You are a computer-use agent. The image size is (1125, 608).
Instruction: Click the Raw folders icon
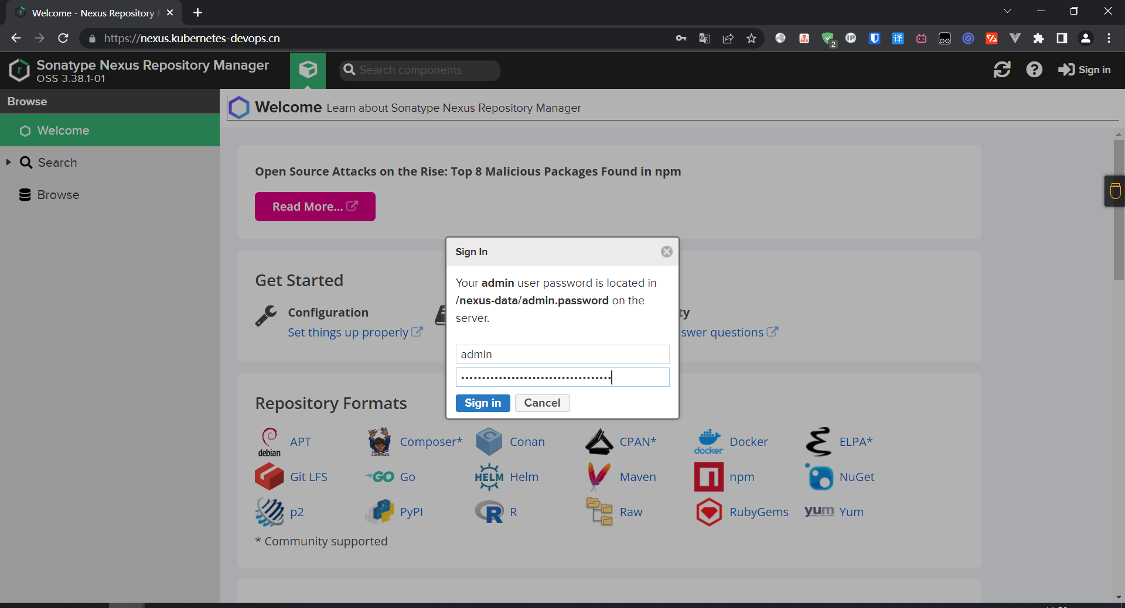[x=599, y=512]
